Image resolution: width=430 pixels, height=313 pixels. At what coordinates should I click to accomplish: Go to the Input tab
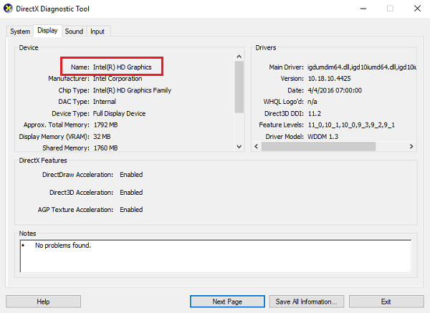pyautogui.click(x=97, y=32)
